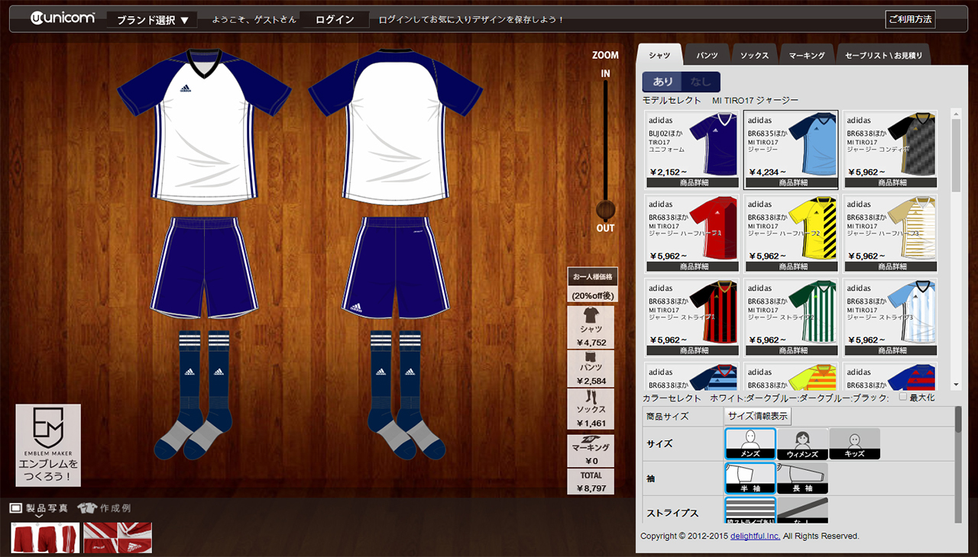
Task: Toggle the あり option
Action: (x=662, y=82)
